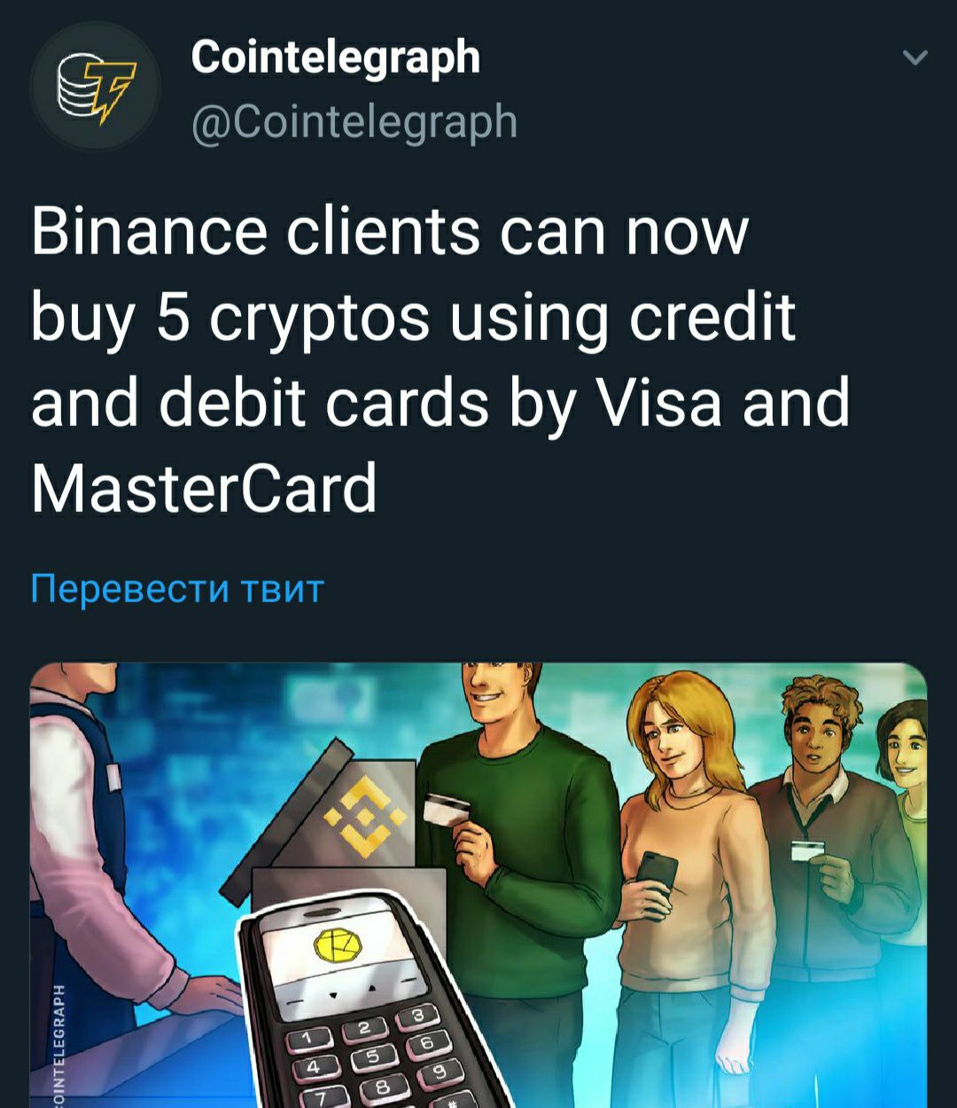This screenshot has height=1108, width=957.
Task: Click the card held by green-sweater man
Action: click(446, 807)
